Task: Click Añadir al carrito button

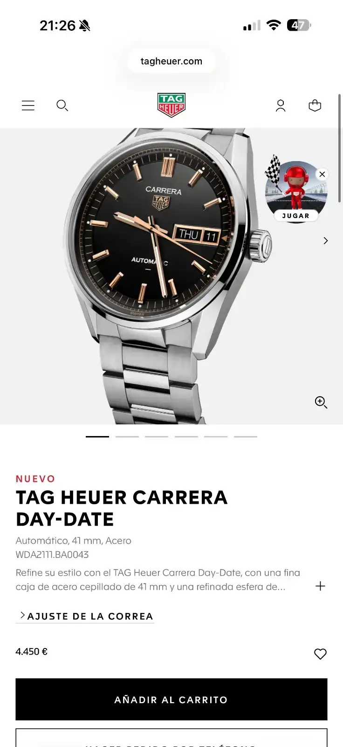Action: click(171, 699)
